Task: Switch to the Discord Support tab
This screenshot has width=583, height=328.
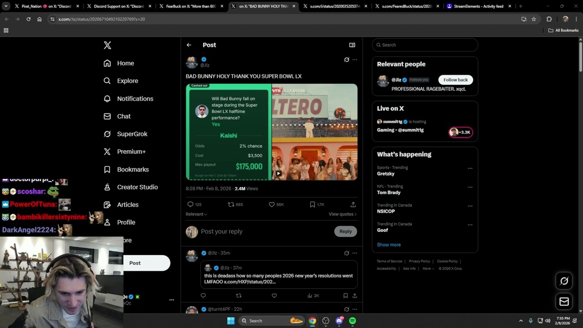Action: click(x=119, y=6)
